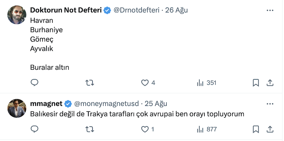Screen dimensions: 284x141
Task: Open mmagnet's profile avatar
Action: click(x=17, y=108)
